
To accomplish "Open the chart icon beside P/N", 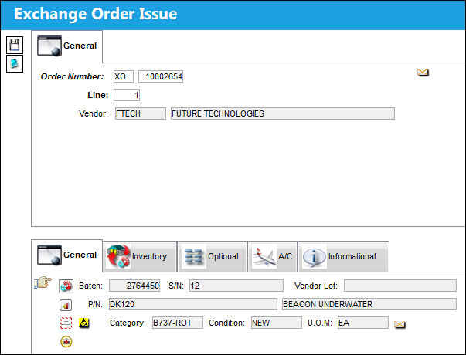I will pos(66,305).
